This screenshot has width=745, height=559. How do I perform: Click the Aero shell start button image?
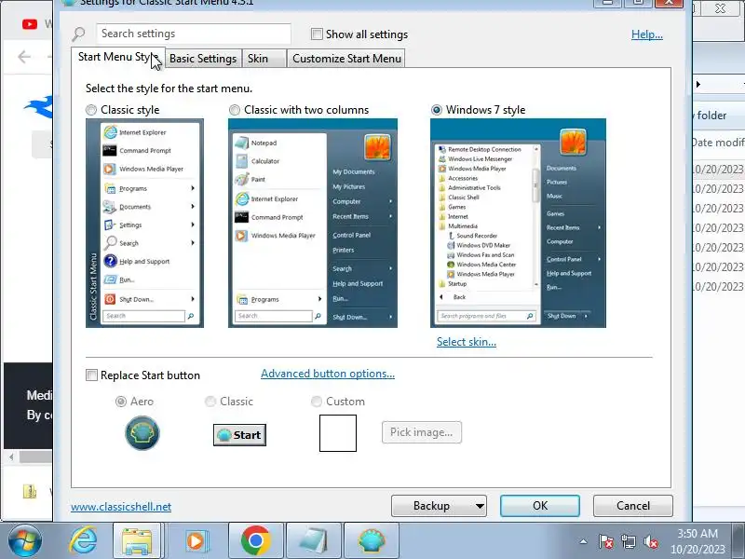click(142, 433)
